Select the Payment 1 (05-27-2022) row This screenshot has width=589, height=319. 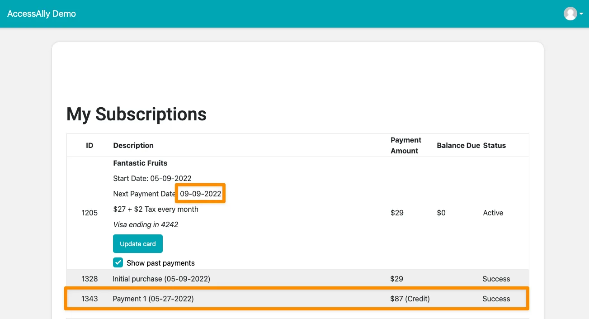click(x=153, y=299)
